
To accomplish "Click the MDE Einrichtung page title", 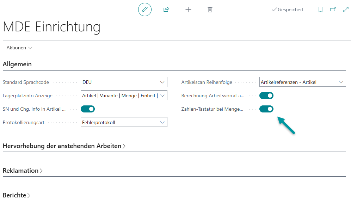I will (51, 27).
